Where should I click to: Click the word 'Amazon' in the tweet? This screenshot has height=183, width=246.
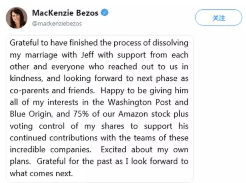[133, 114]
